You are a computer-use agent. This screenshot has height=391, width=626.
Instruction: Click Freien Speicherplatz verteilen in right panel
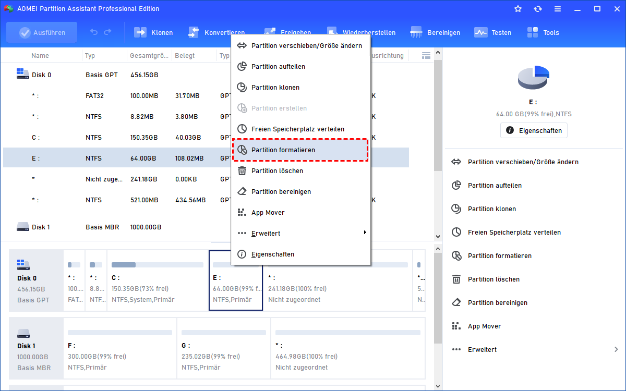point(514,233)
